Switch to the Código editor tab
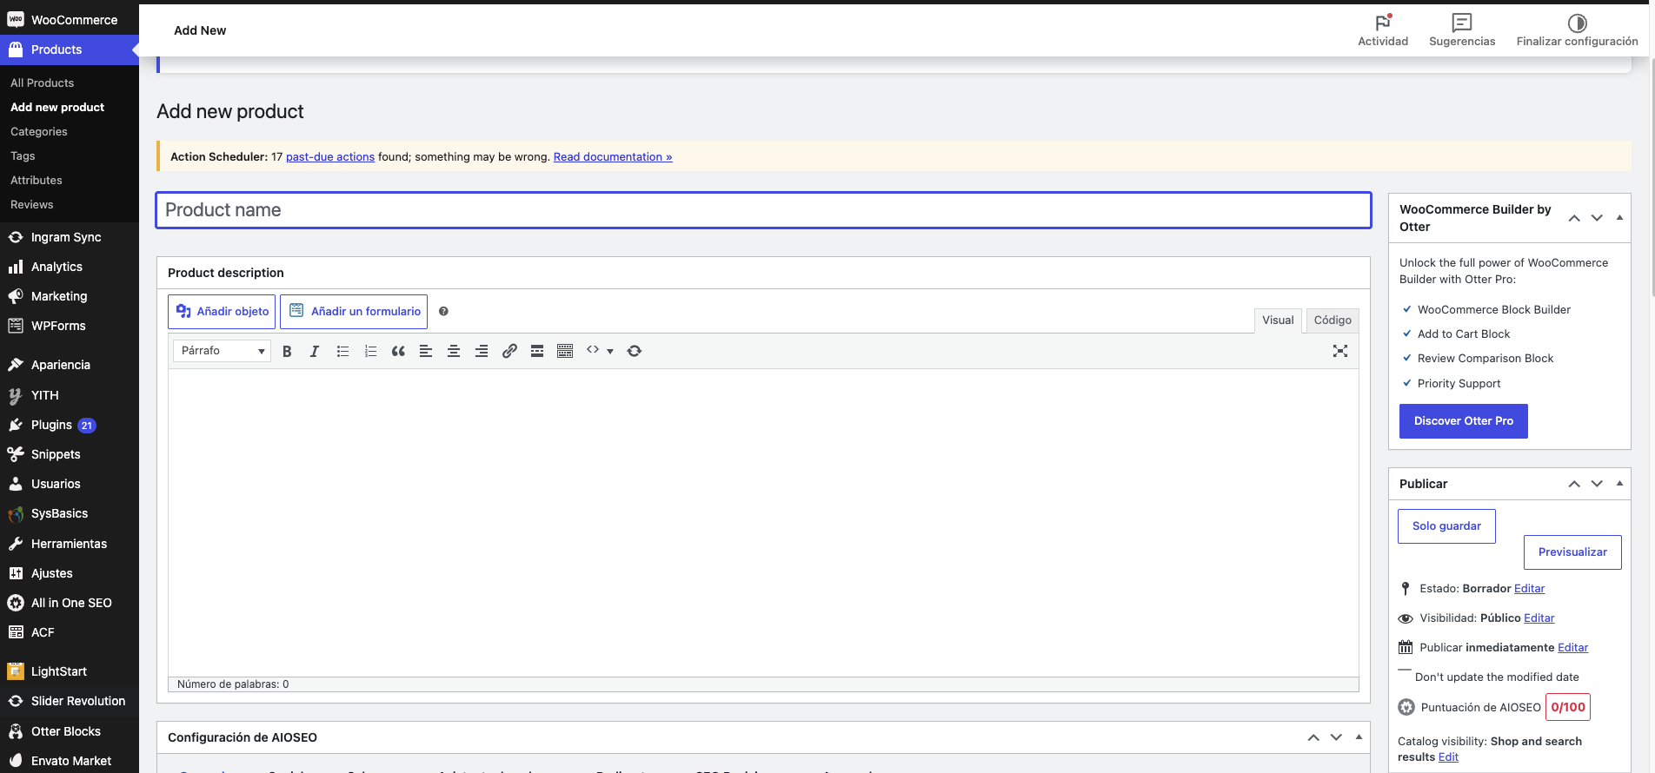The image size is (1655, 773). pyautogui.click(x=1333, y=320)
